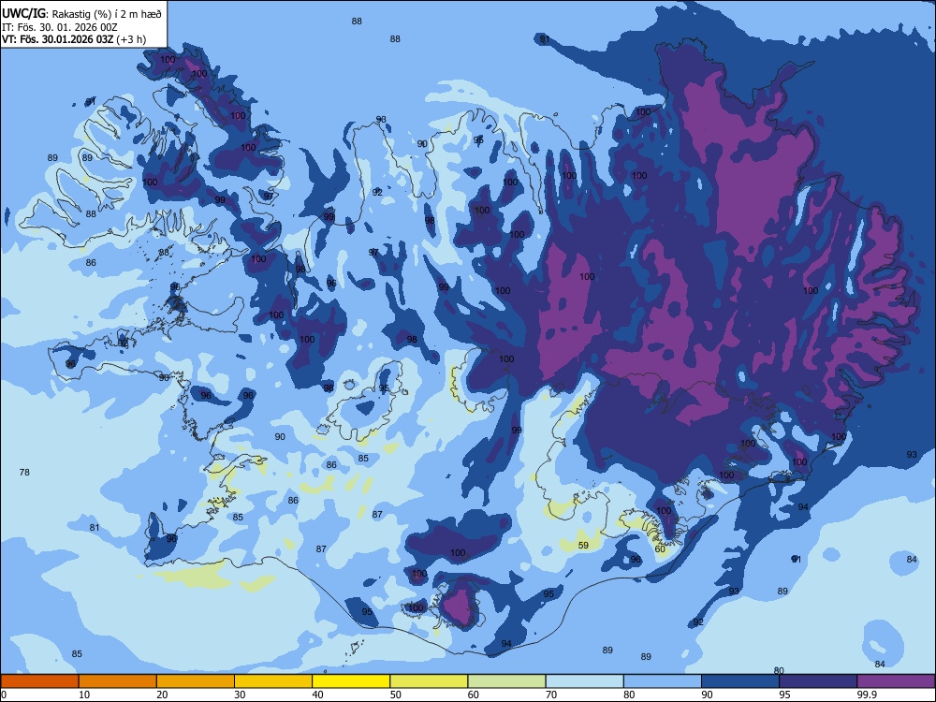The width and height of the screenshot is (936, 702).
Task: Click the 0–10 dark orange legend swatch
Action: pos(39,681)
